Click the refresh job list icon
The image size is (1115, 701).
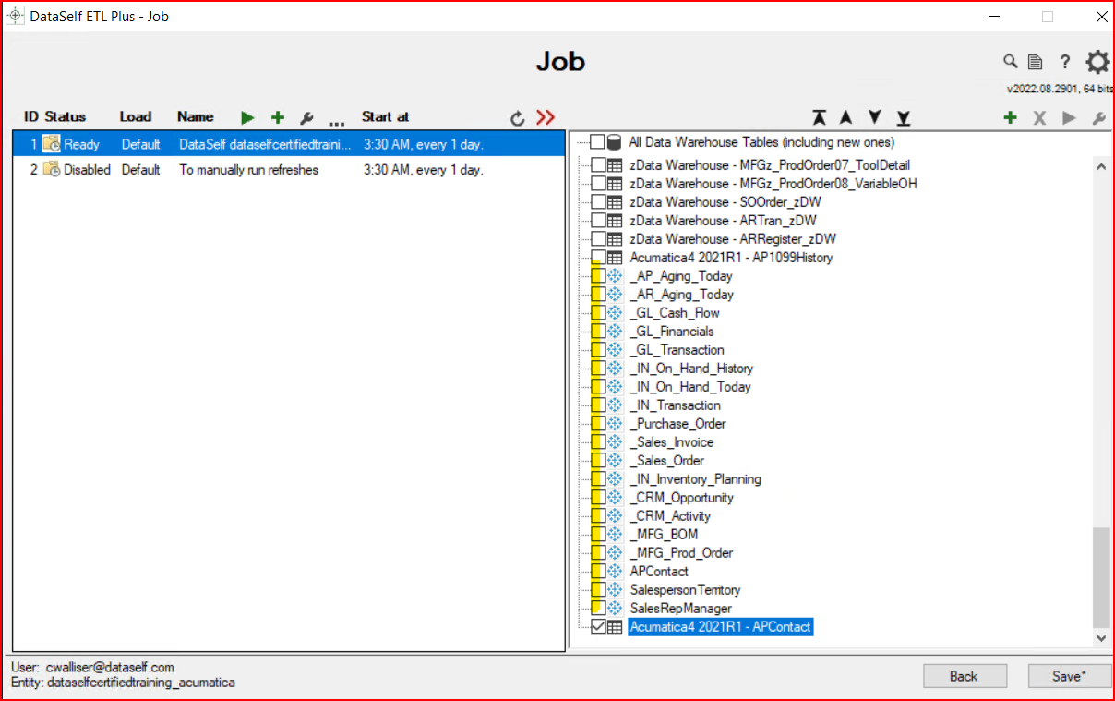[x=518, y=118]
